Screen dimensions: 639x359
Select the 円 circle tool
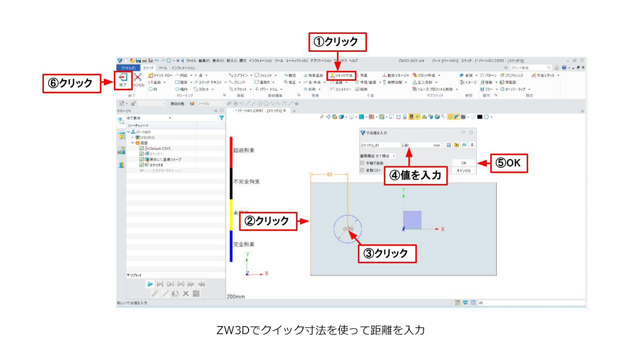click(x=153, y=89)
